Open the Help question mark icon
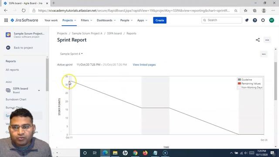Screen dimensions: 279x157 click(x=255, y=20)
